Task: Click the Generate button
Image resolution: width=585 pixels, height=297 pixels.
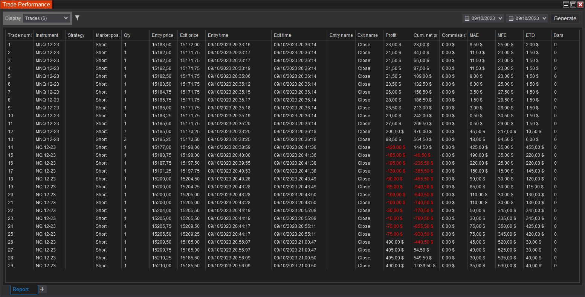Action: click(565, 18)
